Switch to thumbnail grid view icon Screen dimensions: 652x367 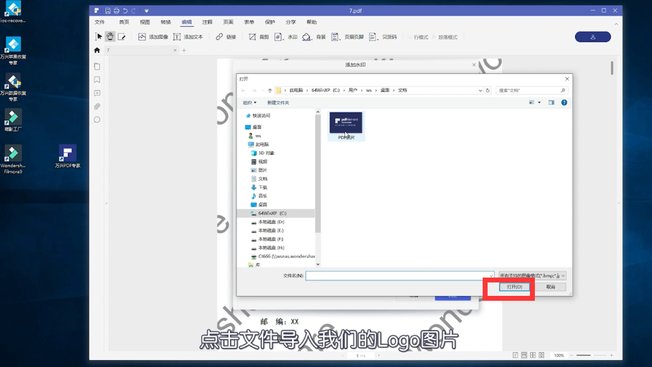click(x=541, y=355)
